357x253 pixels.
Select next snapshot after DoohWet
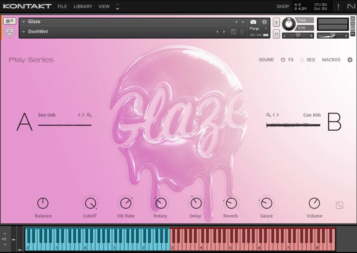point(224,32)
